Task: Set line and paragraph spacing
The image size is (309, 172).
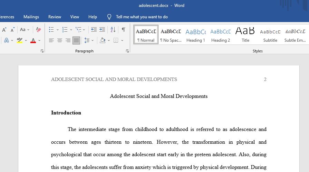Action: click(x=87, y=40)
